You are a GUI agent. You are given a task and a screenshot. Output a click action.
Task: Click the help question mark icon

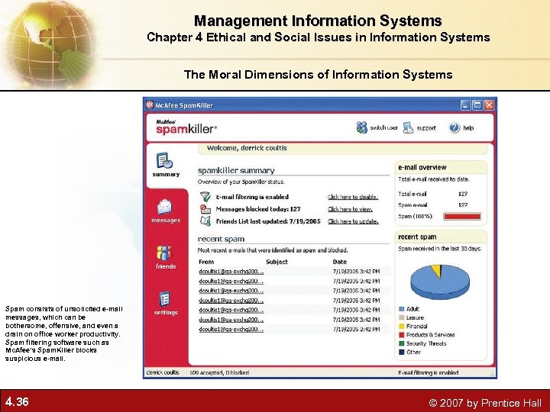(x=454, y=127)
